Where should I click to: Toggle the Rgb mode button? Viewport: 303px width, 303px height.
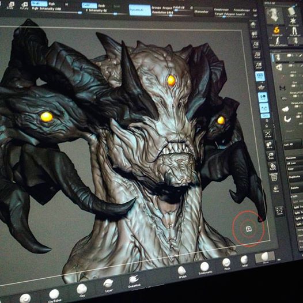pos(52,4)
